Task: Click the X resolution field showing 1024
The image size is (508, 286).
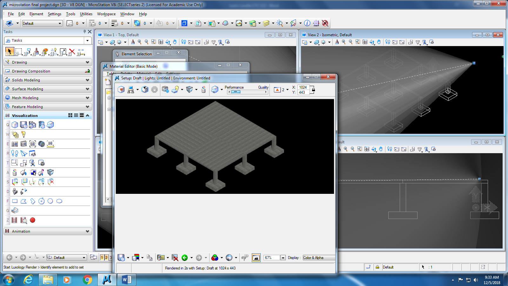Action: (x=303, y=87)
